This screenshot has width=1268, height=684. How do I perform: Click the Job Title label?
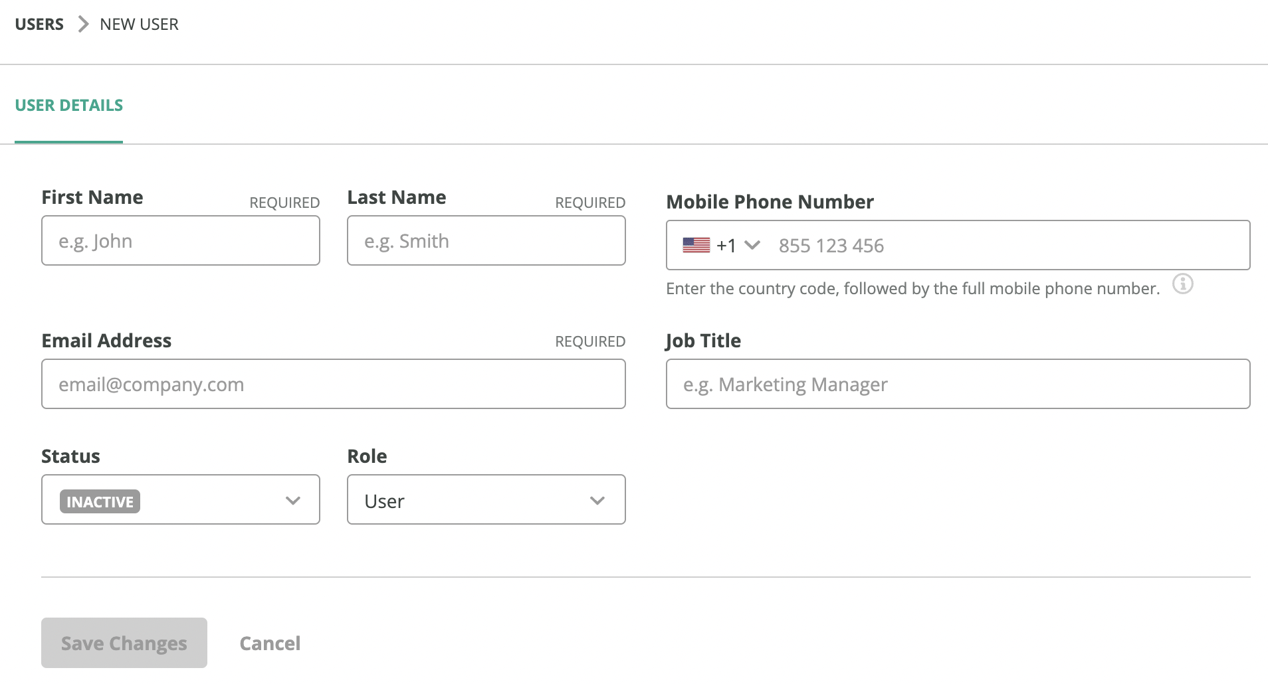703,341
